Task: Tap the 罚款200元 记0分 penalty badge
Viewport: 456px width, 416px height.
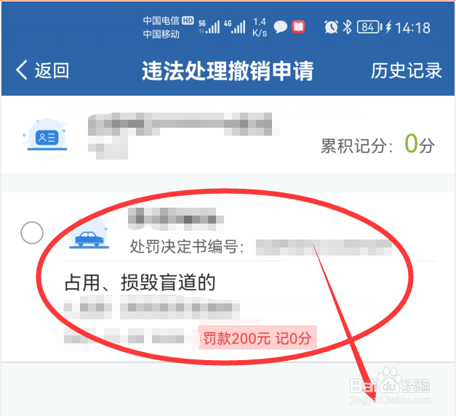Action: tap(257, 338)
